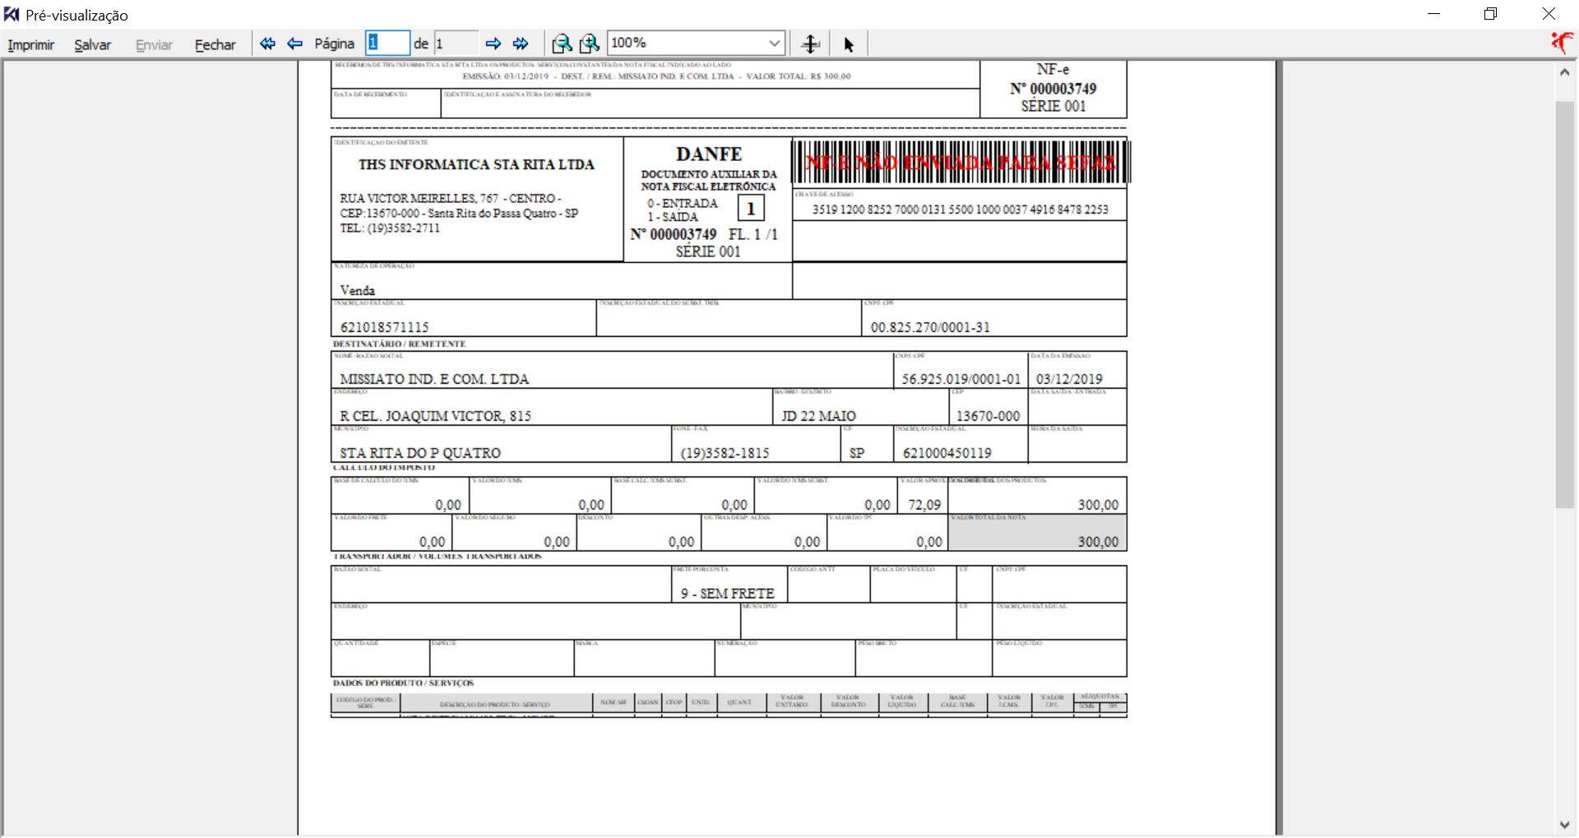Click the red NF-E NÃO ENVIADA PARA SEFAZ text
The width and height of the screenshot is (1579, 838).
pyautogui.click(x=960, y=162)
